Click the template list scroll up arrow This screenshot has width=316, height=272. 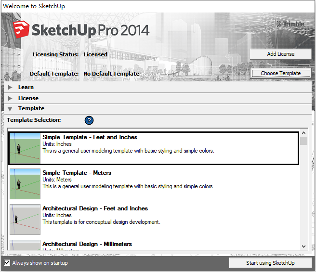click(303, 133)
